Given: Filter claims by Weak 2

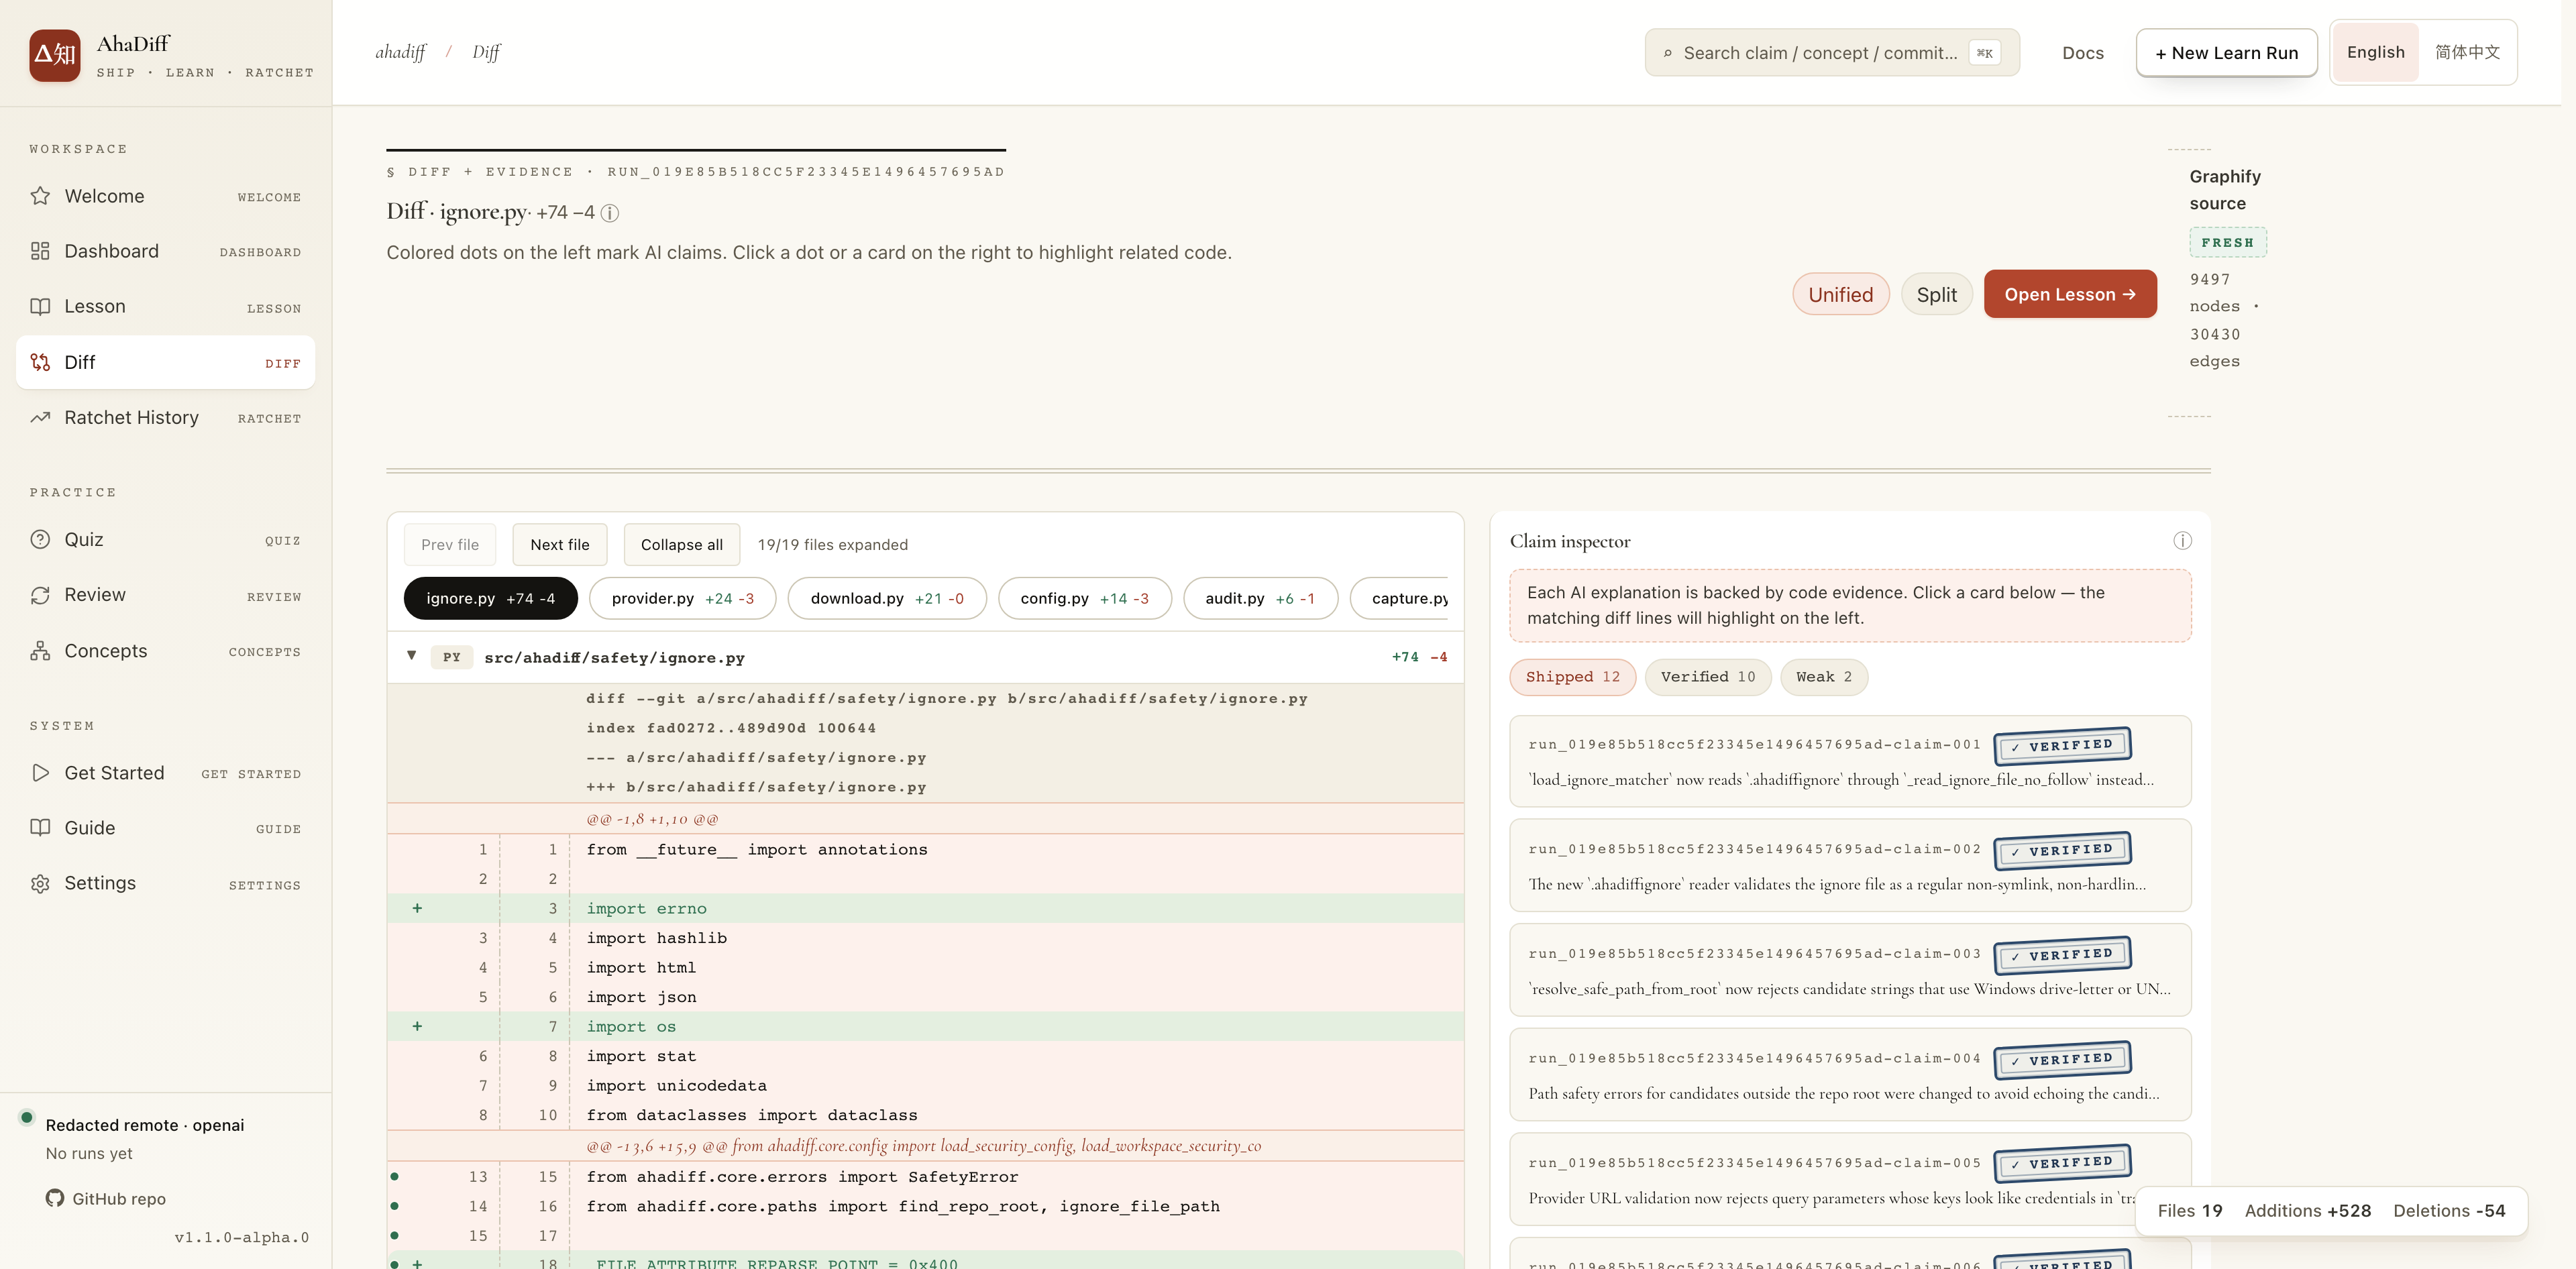Looking at the screenshot, I should coord(1823,677).
